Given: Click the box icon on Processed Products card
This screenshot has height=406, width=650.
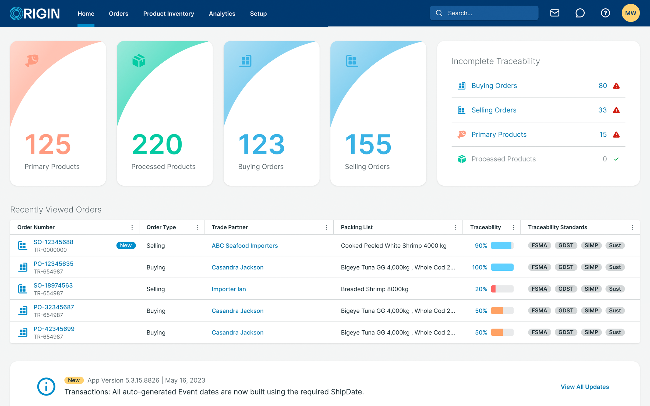Looking at the screenshot, I should click(139, 61).
